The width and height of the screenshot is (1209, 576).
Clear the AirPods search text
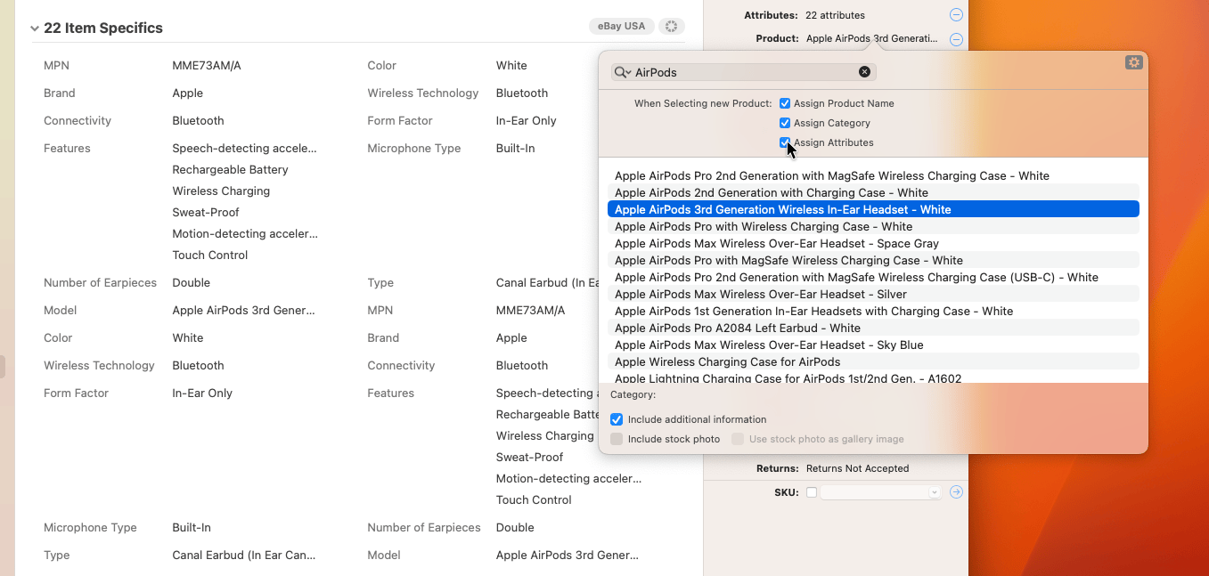pos(864,72)
